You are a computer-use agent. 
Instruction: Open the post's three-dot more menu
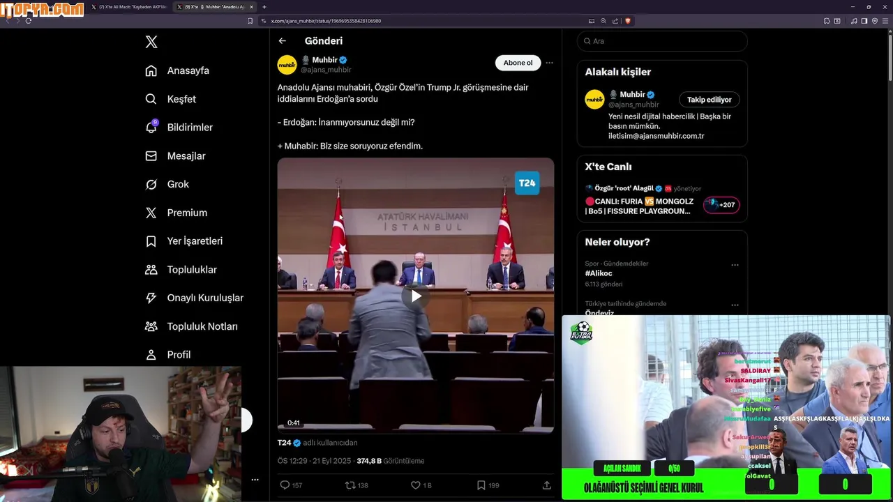[549, 63]
